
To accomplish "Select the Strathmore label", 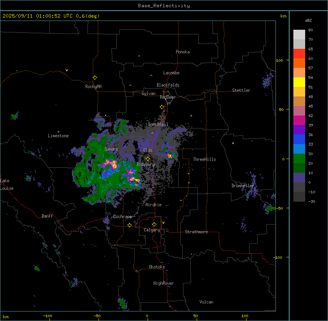I will coord(196,232).
